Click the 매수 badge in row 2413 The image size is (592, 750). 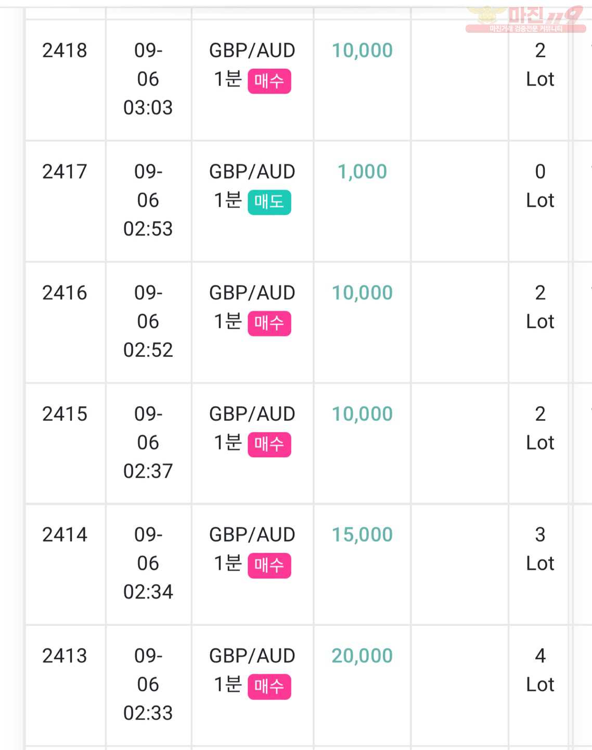click(269, 686)
